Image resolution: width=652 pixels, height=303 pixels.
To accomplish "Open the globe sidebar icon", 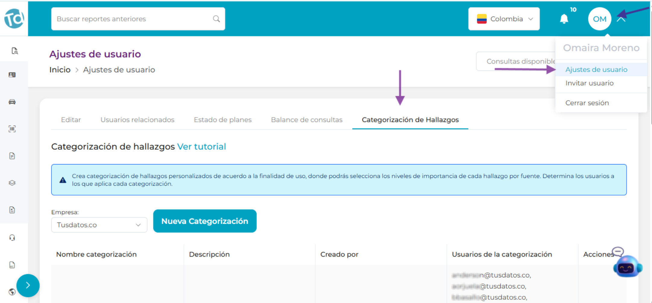I will click(12, 292).
